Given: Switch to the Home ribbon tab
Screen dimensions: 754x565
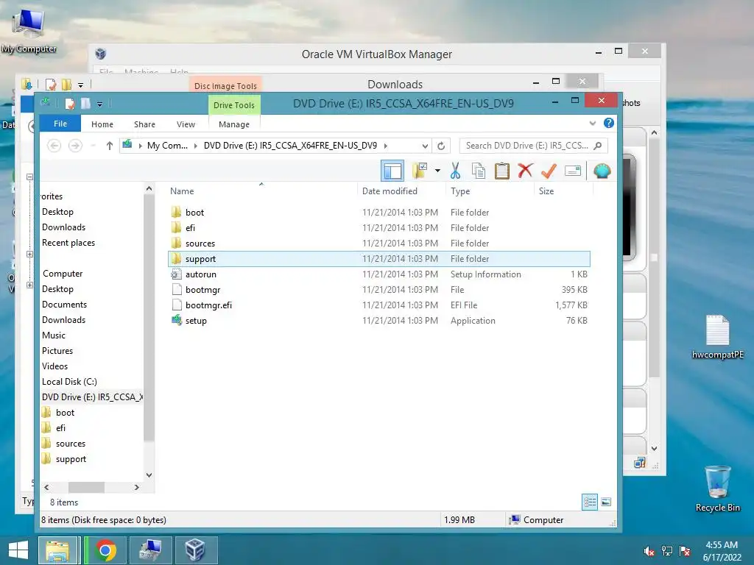Looking at the screenshot, I should pyautogui.click(x=102, y=124).
